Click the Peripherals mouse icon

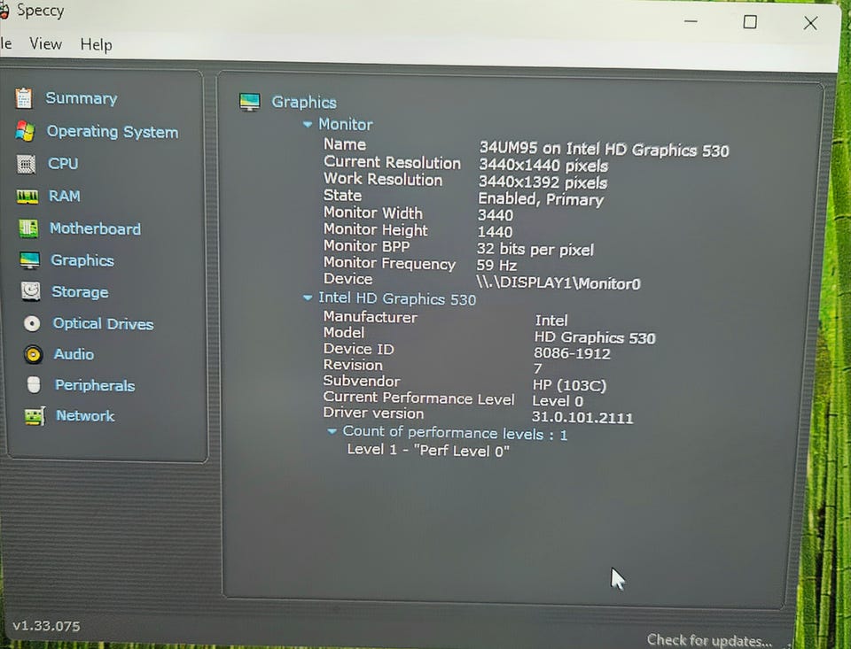34,385
